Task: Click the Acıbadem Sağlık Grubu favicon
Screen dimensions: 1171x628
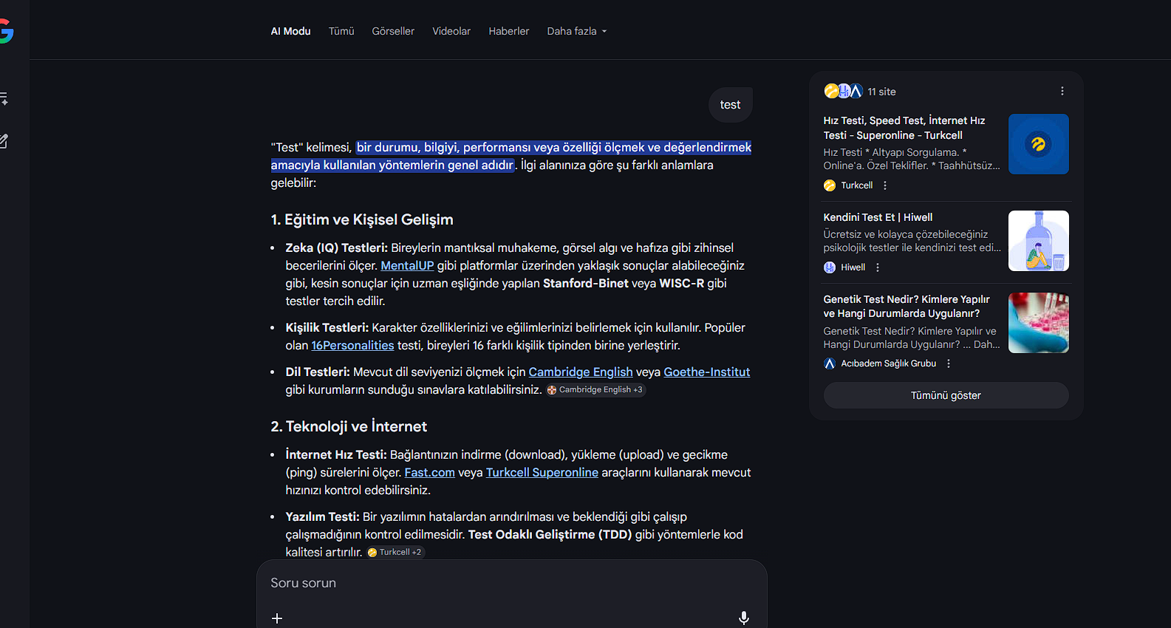Action: (830, 364)
